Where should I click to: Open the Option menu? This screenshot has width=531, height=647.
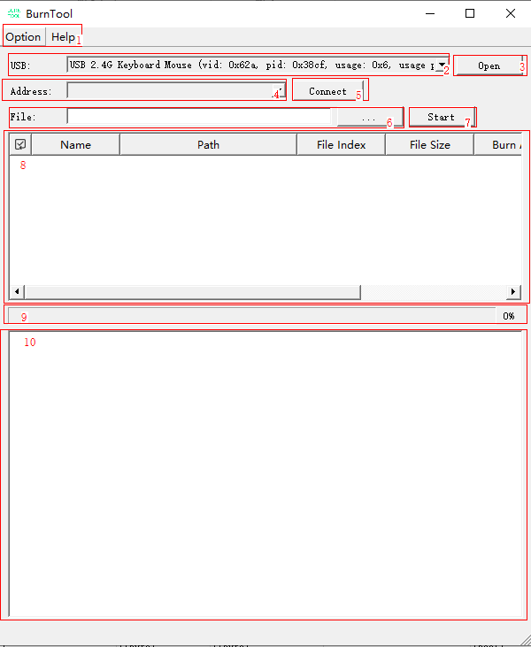click(x=23, y=37)
